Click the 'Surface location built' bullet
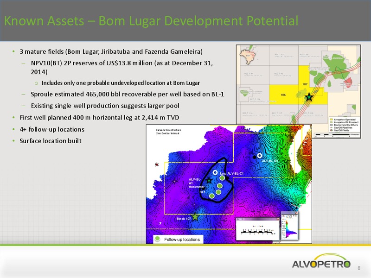 [51, 141]
